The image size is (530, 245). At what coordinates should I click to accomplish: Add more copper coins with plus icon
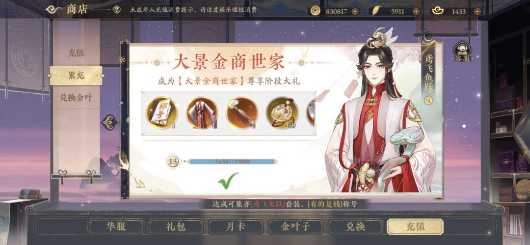(355, 11)
